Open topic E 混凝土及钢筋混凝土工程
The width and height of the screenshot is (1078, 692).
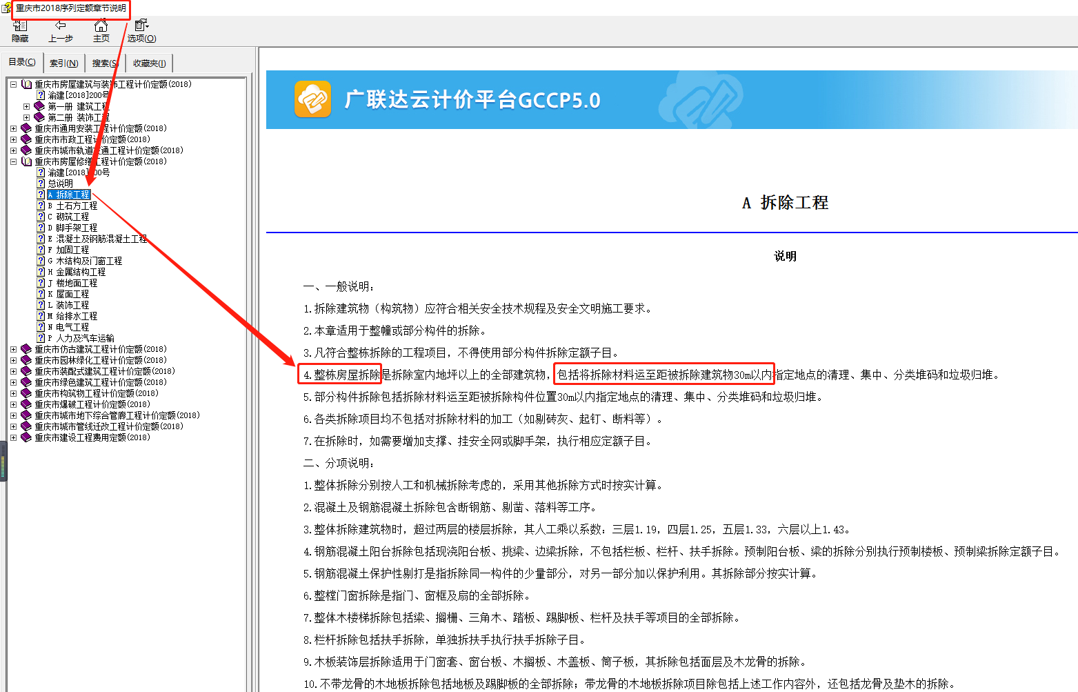(97, 239)
